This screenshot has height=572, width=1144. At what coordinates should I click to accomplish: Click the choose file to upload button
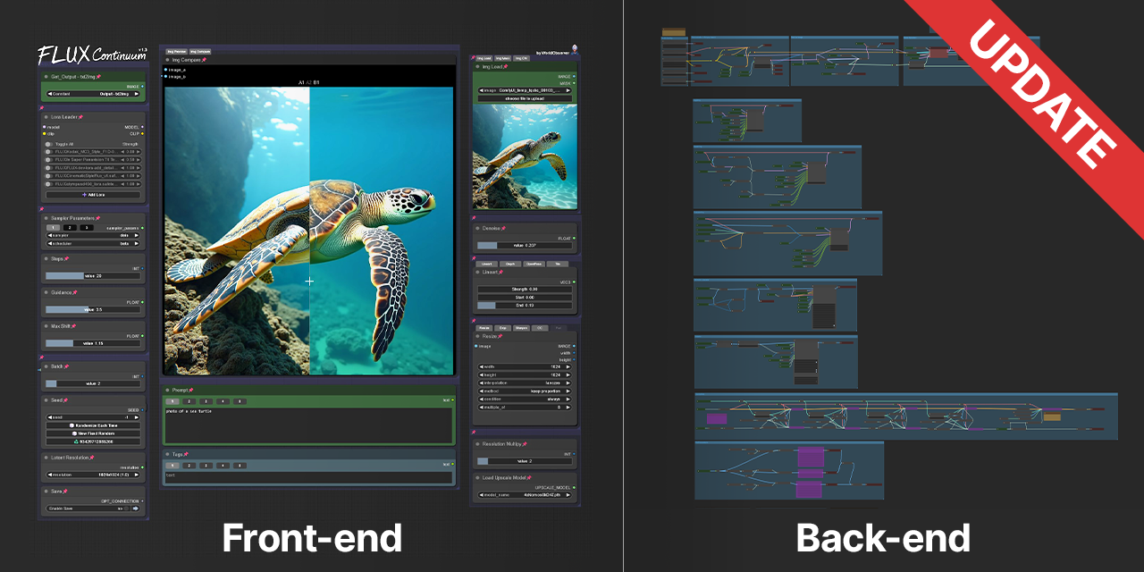point(525,98)
